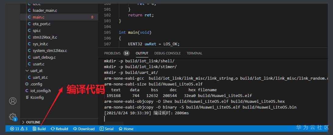
Task: Click the C icon beside spi.c
Action: coord(29,30)
